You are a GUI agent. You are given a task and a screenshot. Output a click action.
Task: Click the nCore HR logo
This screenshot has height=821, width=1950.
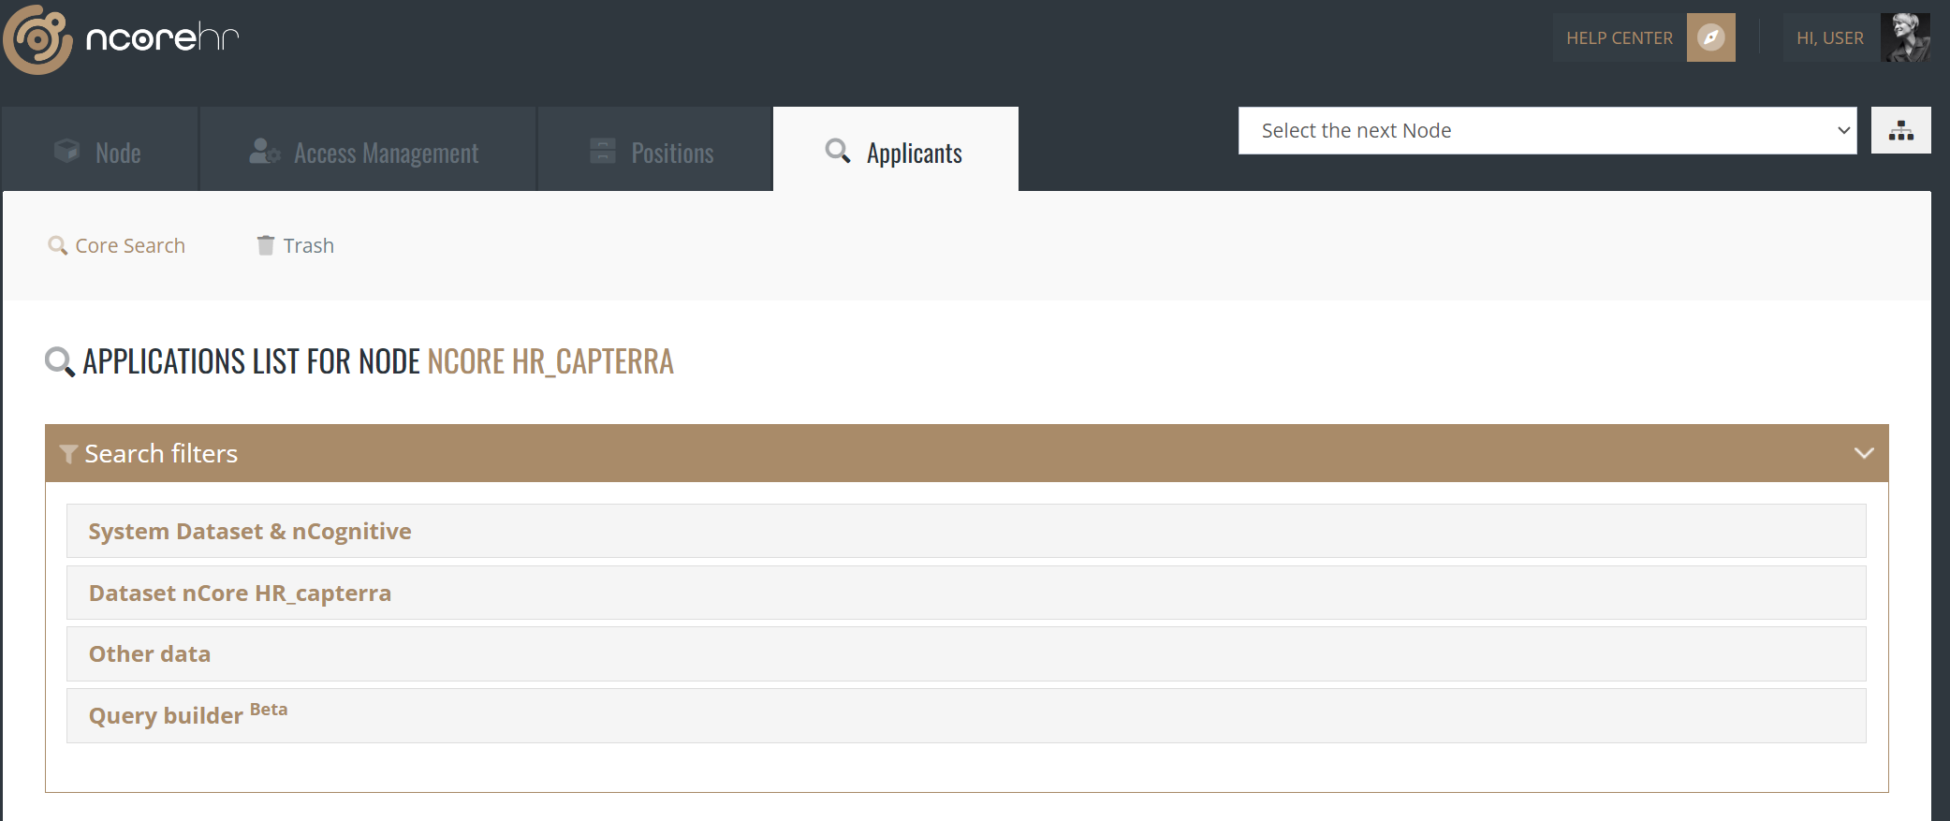pyautogui.click(x=121, y=39)
